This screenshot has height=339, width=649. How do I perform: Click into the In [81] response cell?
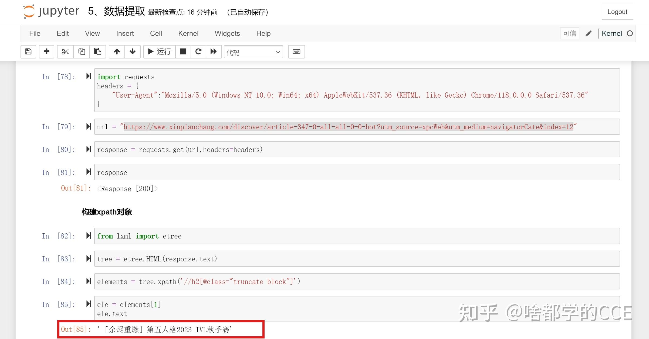tap(357, 172)
